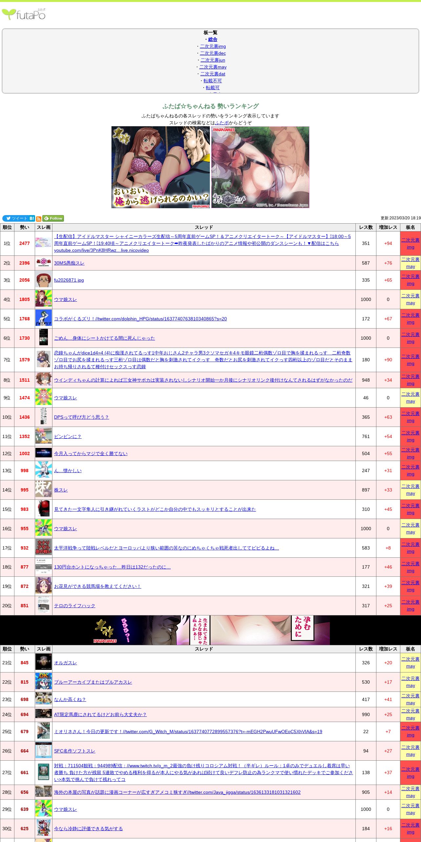
Task: Click the green Follow button
Action: click(53, 218)
